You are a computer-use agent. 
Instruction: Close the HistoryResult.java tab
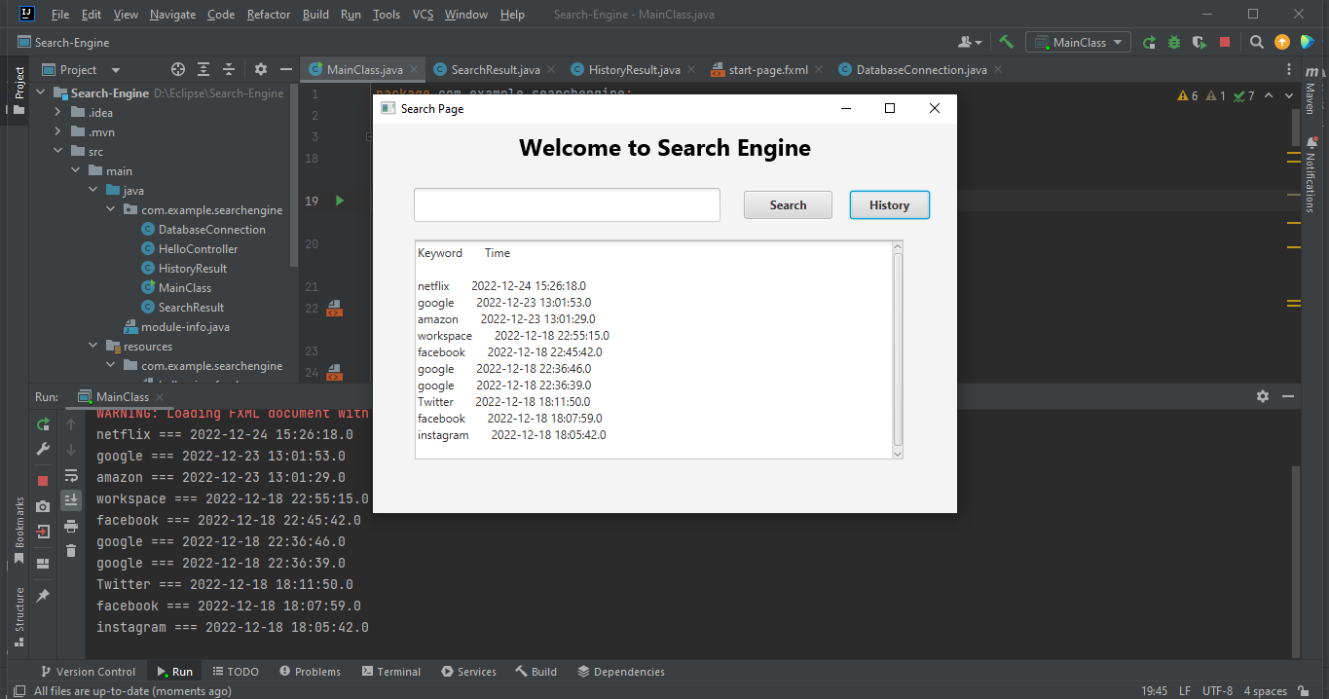tap(691, 69)
